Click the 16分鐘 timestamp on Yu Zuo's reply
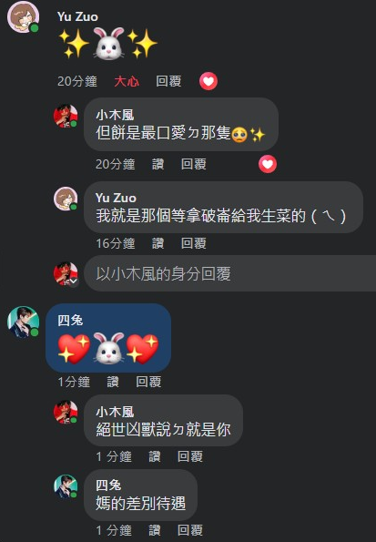This screenshot has height=542, width=376. point(116,243)
